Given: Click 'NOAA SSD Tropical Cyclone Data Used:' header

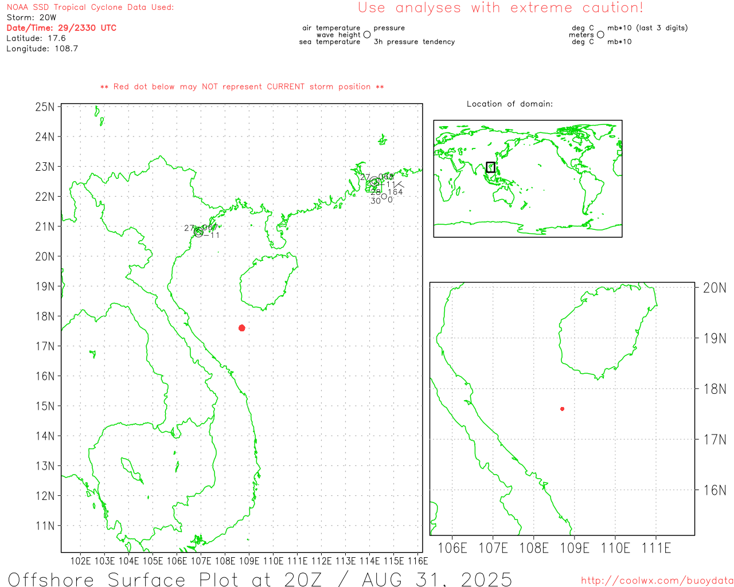Looking at the screenshot, I should click(x=90, y=7).
